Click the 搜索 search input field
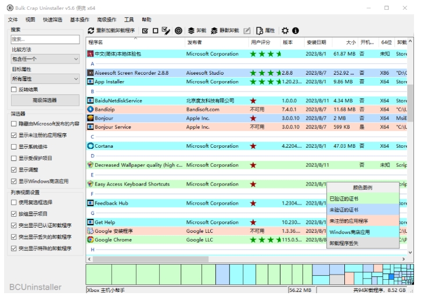 45,39
